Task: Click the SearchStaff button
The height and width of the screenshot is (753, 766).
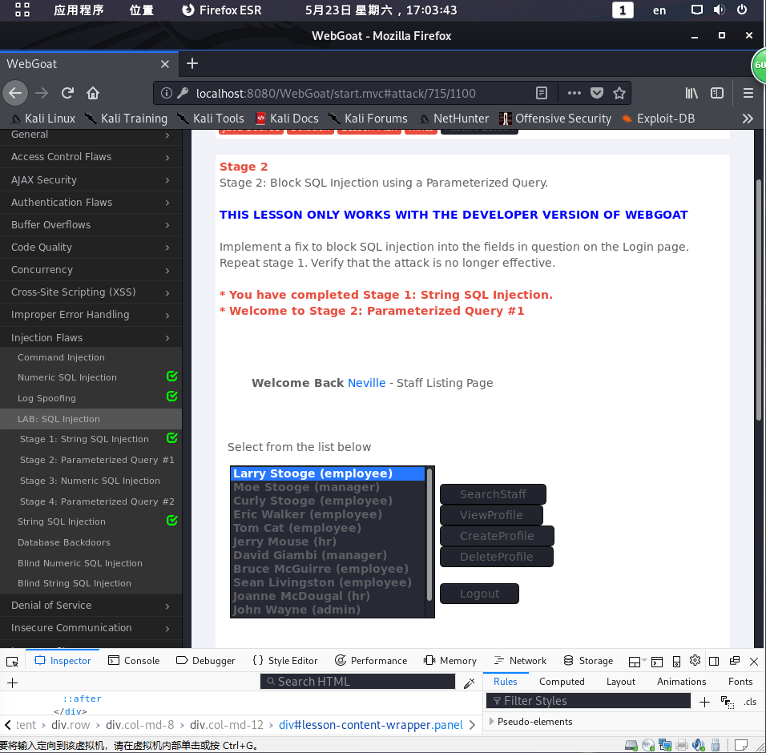Action: 493,494
